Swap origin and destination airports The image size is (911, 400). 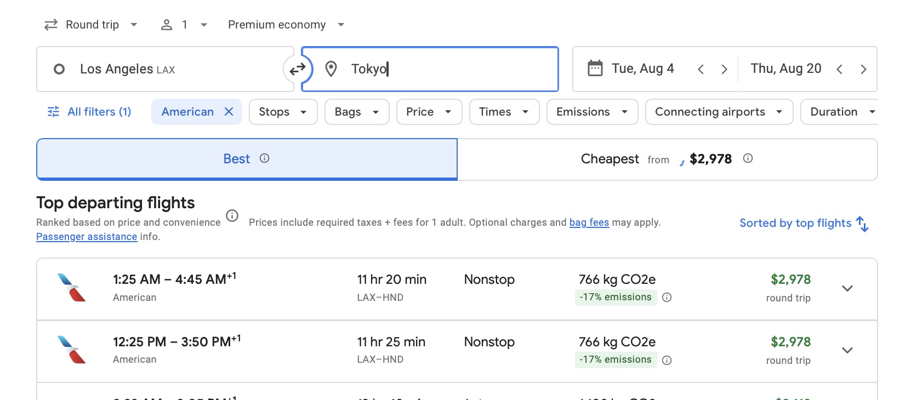(x=298, y=70)
